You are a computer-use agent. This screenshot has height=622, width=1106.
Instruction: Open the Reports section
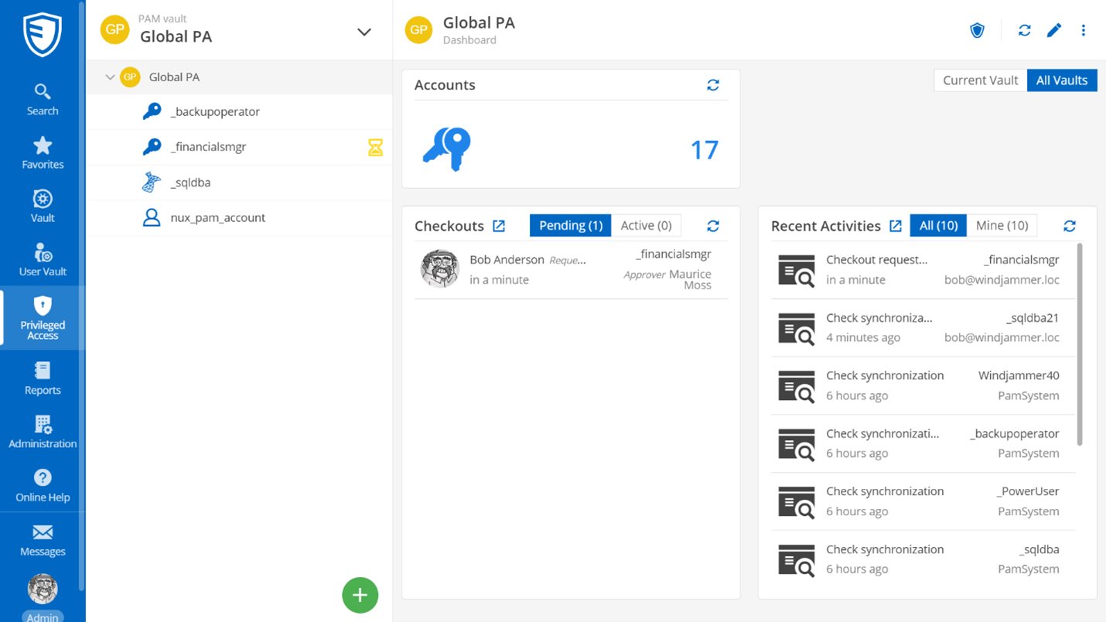[x=42, y=379]
